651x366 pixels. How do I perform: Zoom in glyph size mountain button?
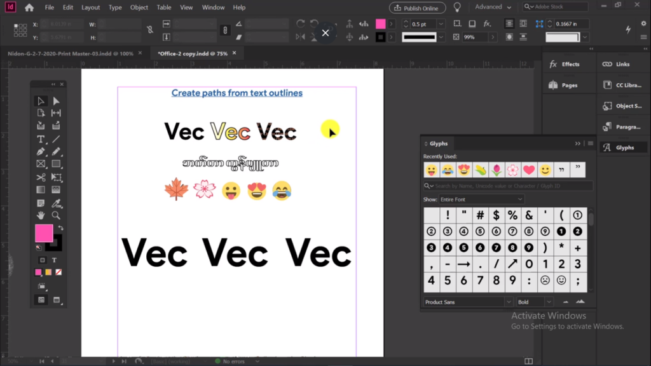pos(580,302)
